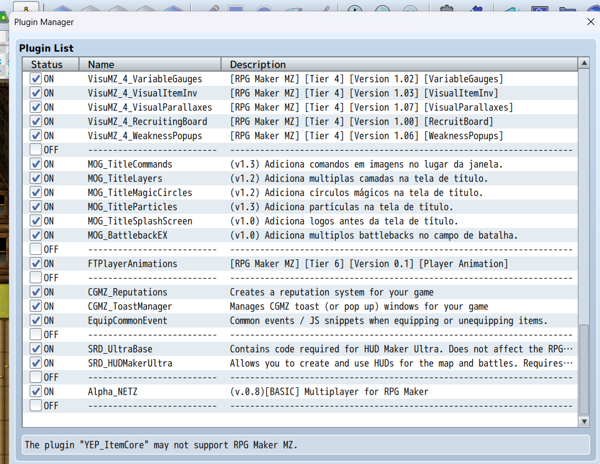Screen dimensions: 600x464
Task: Toggle the SRD_UltraBase checkbox
Action: pos(36,349)
